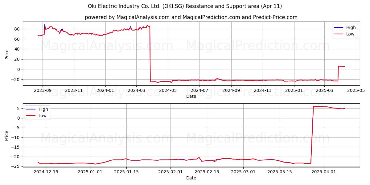Click the '60' y-axis tick on top chart
Screen dimensions: 370x185
tap(17, 39)
